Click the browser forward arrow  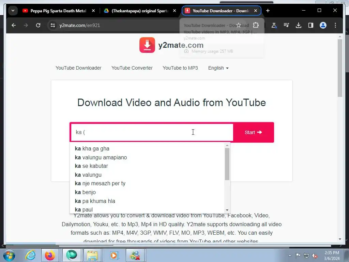[26, 25]
